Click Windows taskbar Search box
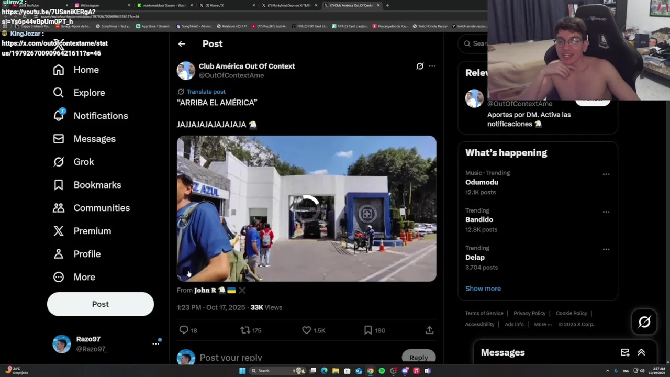 tap(277, 371)
